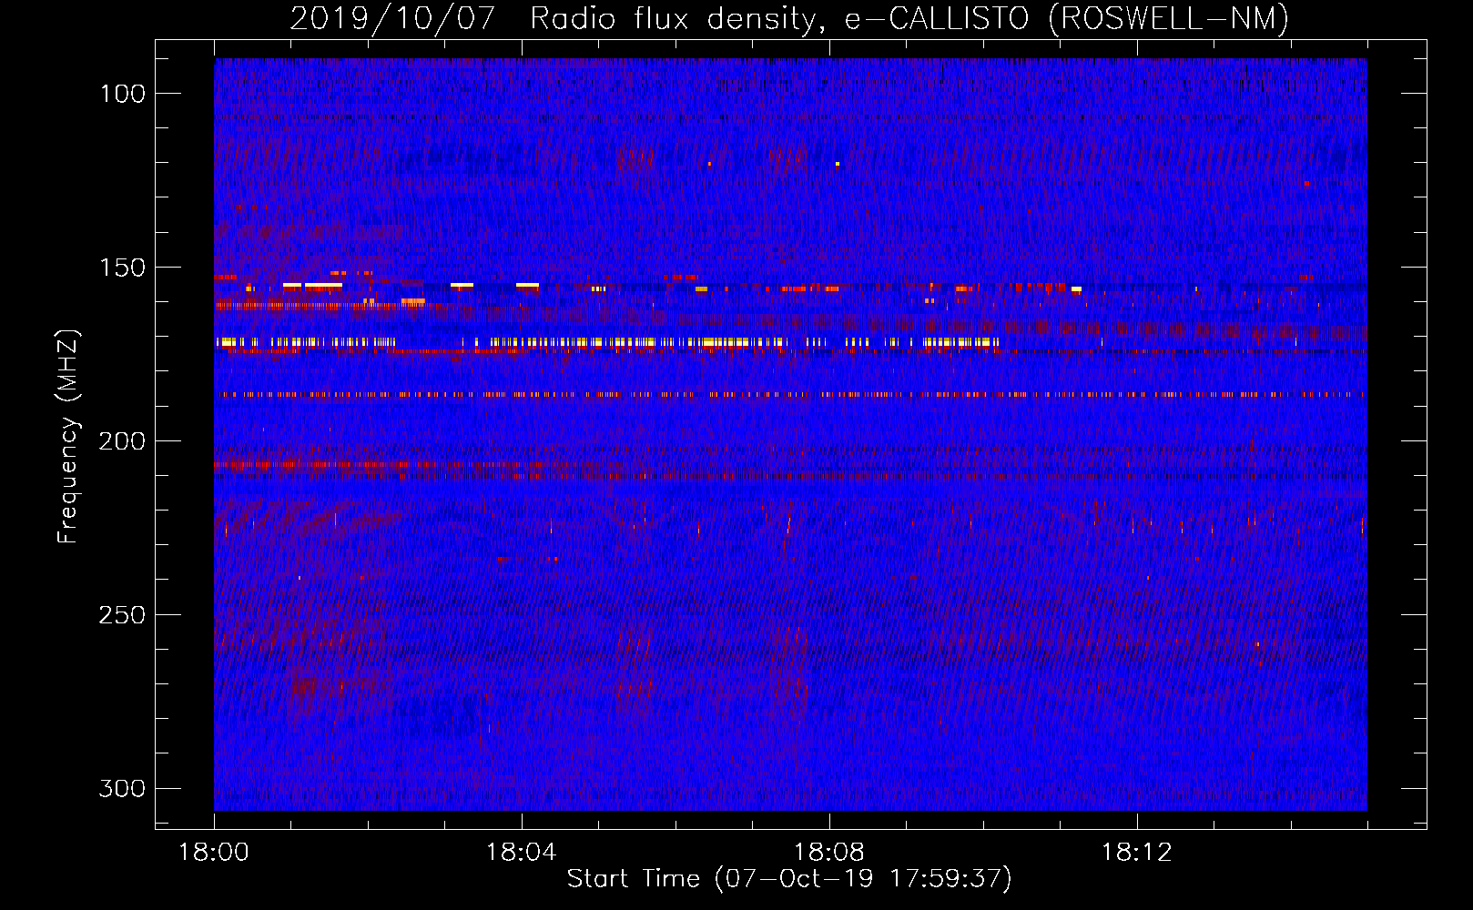Click the 18:00 time tick label
Screen dimensions: 1473x910
click(x=214, y=853)
